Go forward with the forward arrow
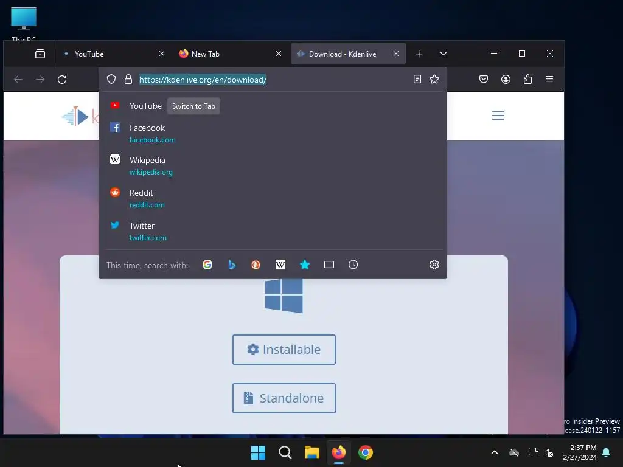Screen dimensions: 623x467 (40, 80)
